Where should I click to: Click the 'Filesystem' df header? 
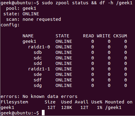[x=14, y=102]
